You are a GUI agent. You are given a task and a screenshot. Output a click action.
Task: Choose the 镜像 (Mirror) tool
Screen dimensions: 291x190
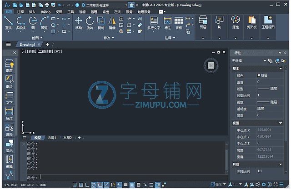[112, 22]
